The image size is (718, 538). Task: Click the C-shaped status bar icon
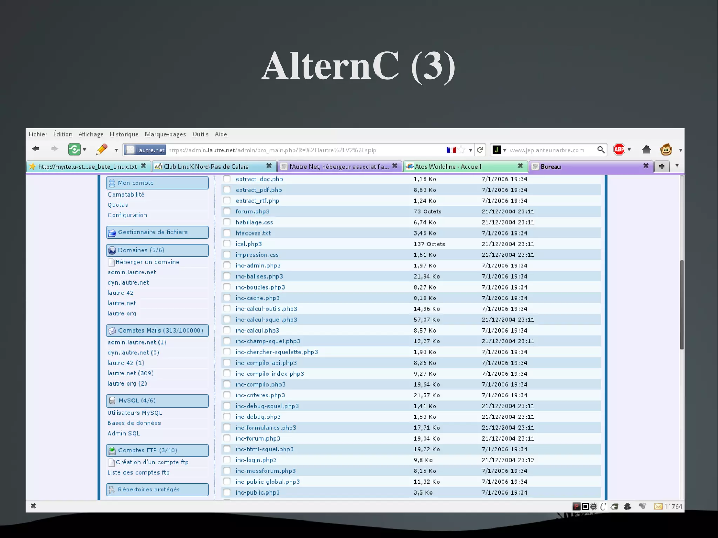point(603,506)
